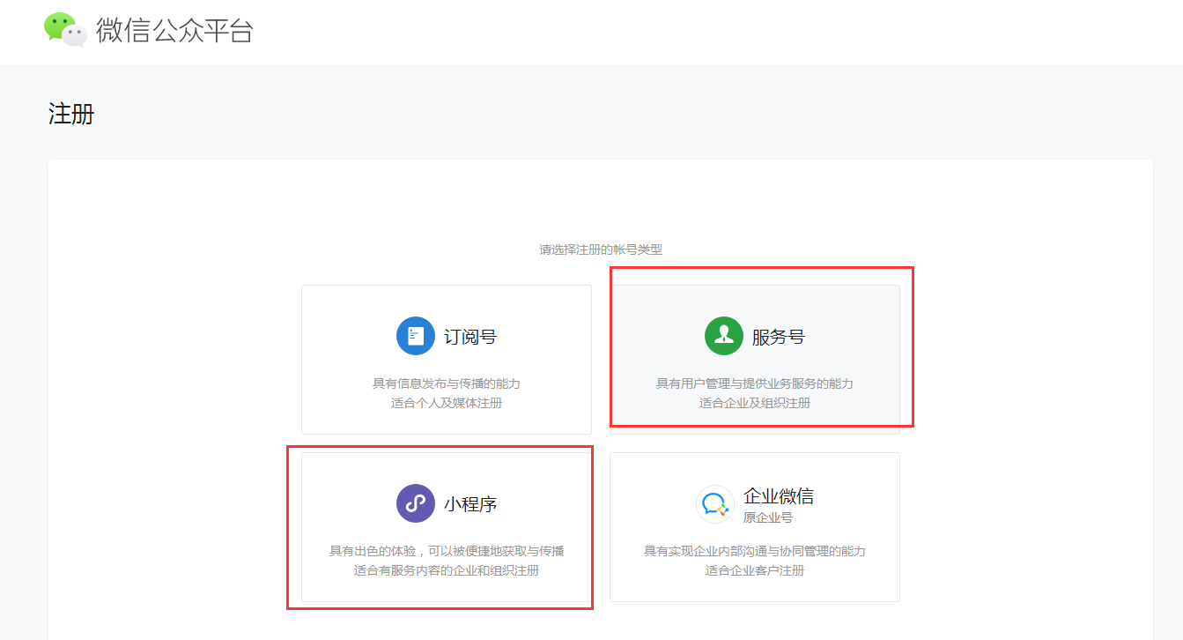Click the 企业微信 chat bubble icon
Image resolution: width=1183 pixels, height=640 pixels.
715,504
